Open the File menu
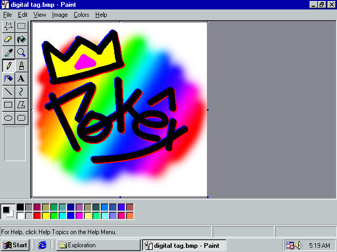Screen dimensions: 337x252 tap(7, 15)
